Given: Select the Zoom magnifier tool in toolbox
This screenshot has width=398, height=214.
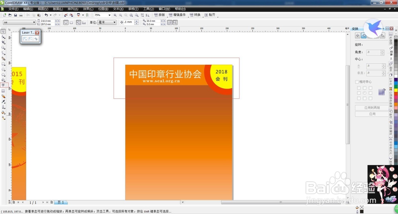Looking at the screenshot, I should pos(3,48).
